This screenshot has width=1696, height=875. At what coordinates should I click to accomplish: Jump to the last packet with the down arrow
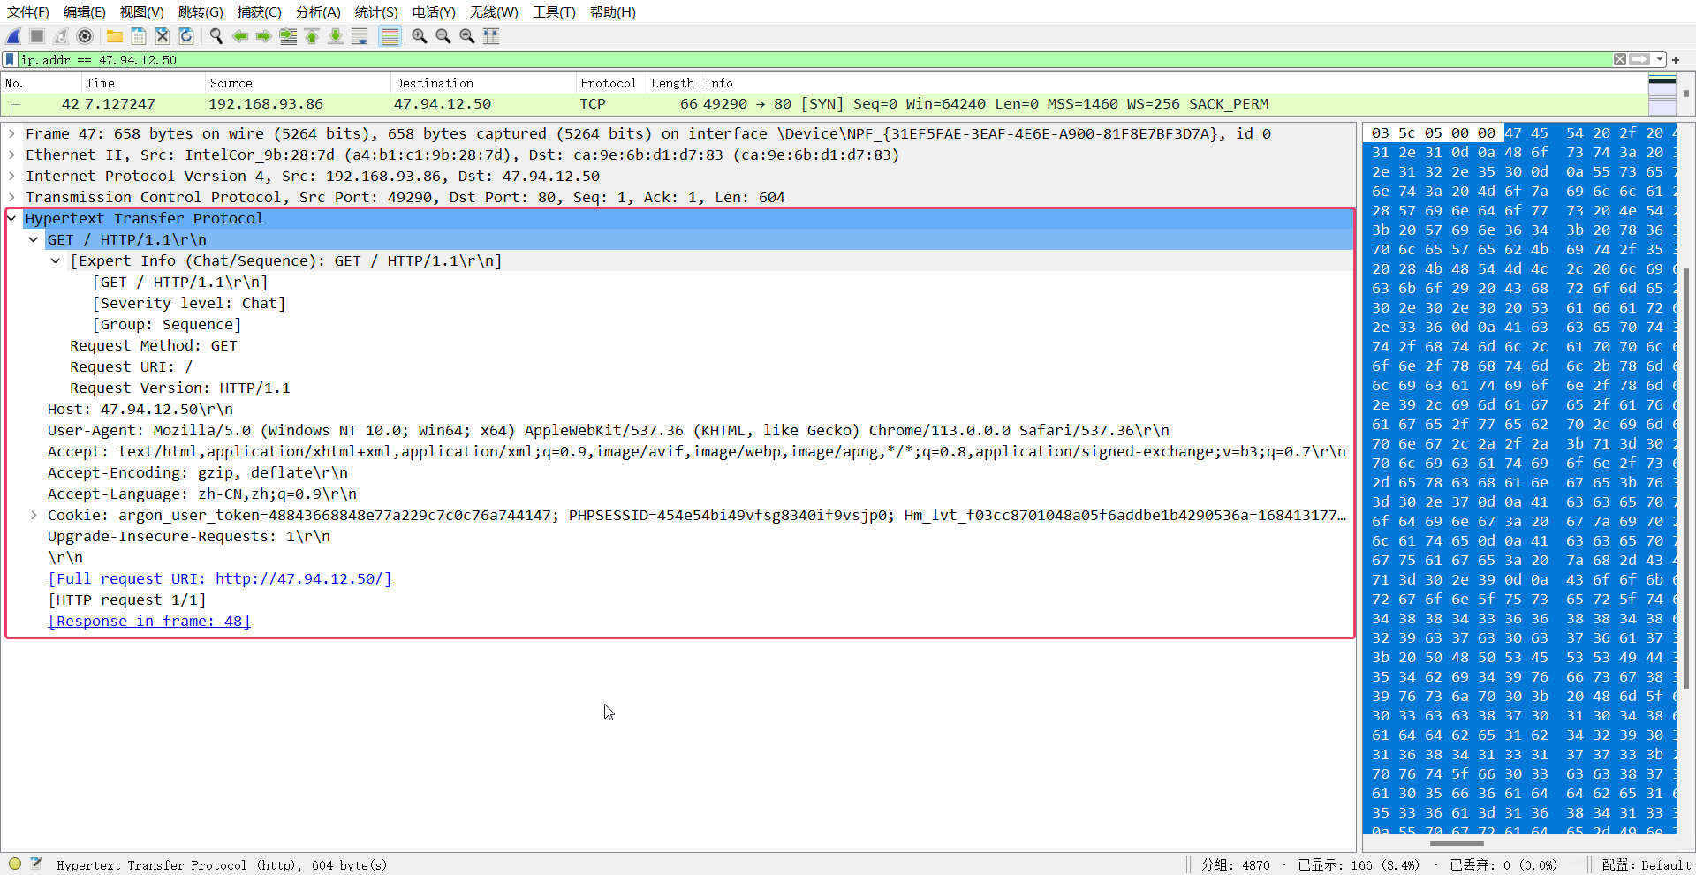pyautogui.click(x=336, y=36)
